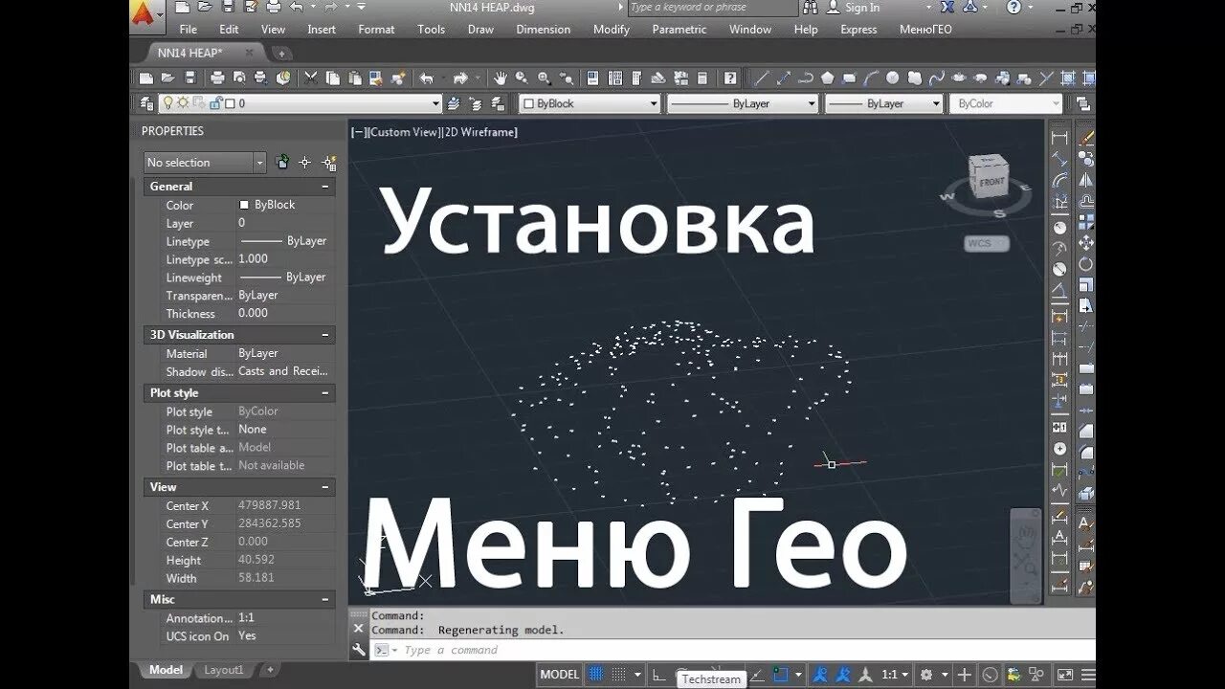
Task: Add a new layout with plus tab
Action: [270, 670]
